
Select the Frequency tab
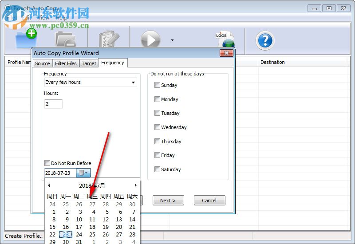113,63
